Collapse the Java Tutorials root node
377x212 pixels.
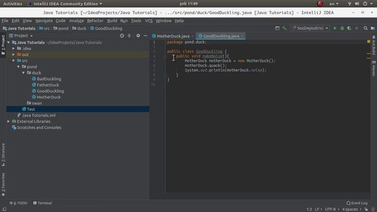click(x=9, y=42)
